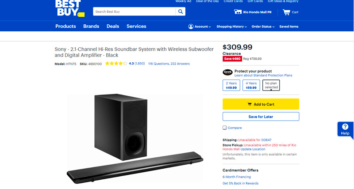Choose the No plan selected option
The width and height of the screenshot is (354, 189).
coord(271,85)
